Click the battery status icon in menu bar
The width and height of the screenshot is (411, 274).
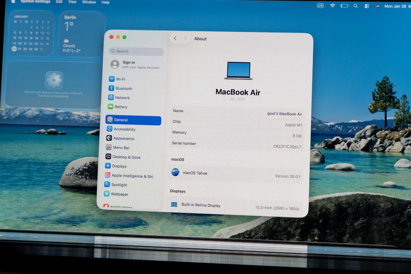point(344,5)
